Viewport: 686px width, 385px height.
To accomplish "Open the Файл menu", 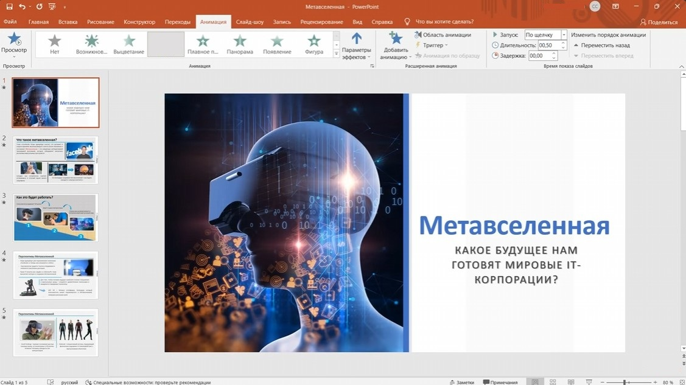I will click(x=10, y=22).
